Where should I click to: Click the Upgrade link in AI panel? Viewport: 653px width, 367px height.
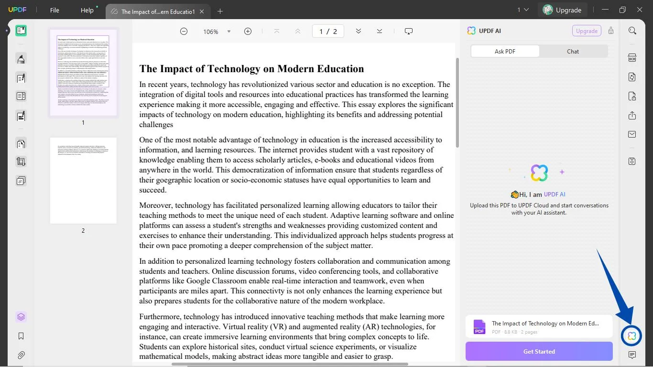point(587,30)
